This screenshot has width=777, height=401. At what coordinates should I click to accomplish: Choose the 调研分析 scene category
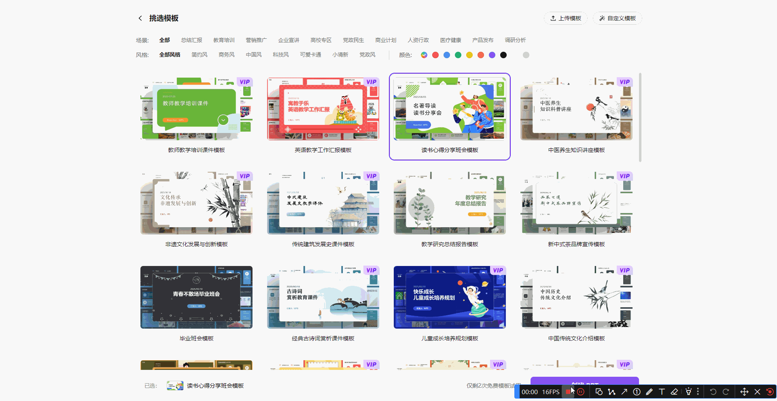pyautogui.click(x=515, y=40)
